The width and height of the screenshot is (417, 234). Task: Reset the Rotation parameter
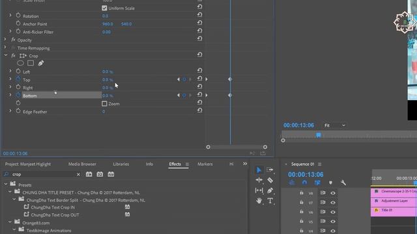click(x=199, y=15)
